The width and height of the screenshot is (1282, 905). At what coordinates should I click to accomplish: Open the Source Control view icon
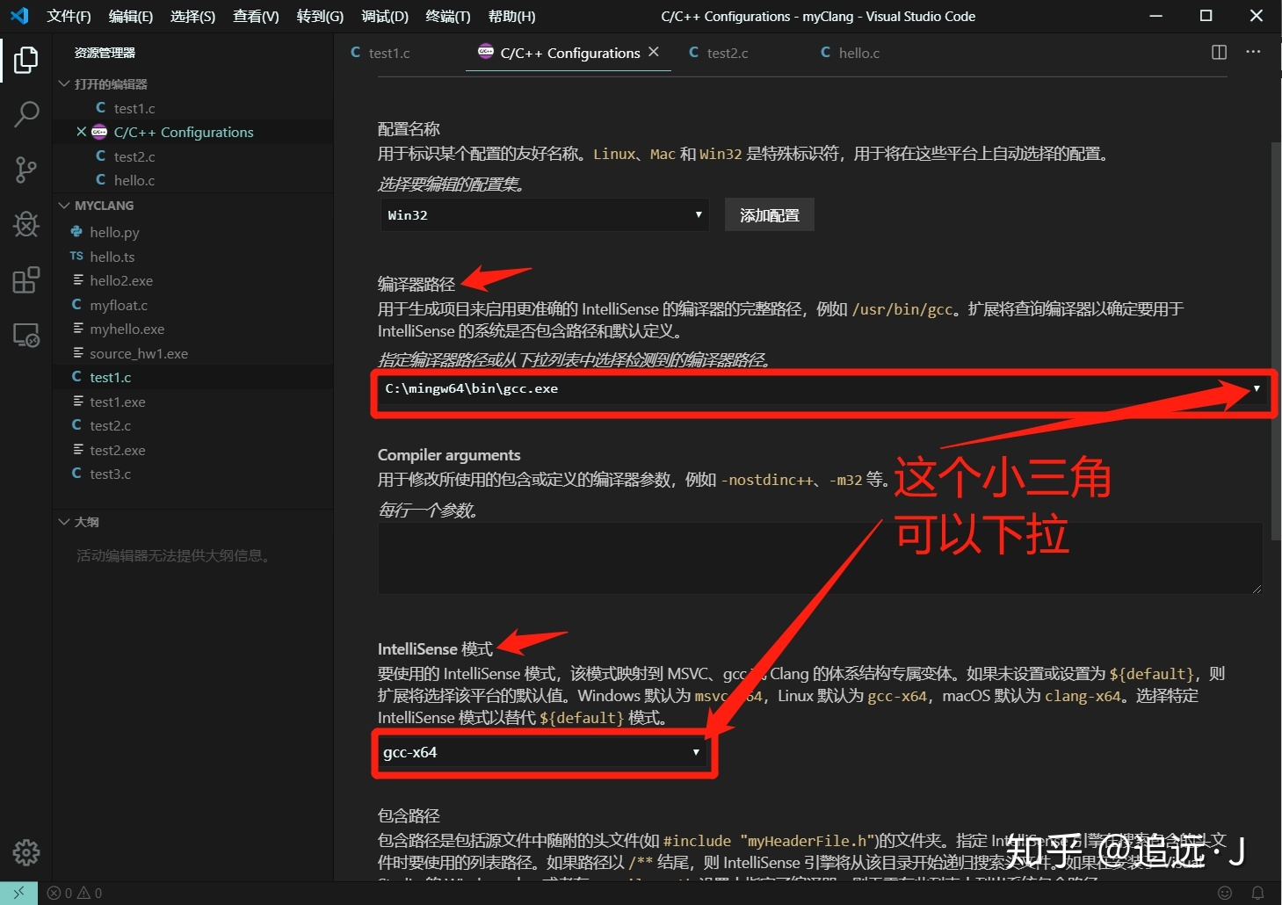[x=26, y=170]
